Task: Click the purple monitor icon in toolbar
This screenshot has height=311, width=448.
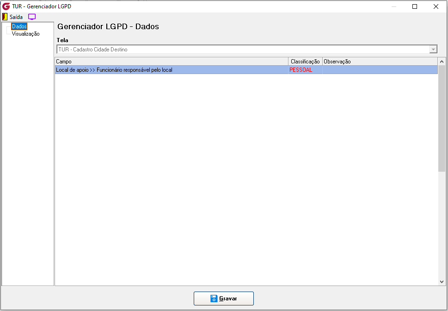Action: coord(32,17)
